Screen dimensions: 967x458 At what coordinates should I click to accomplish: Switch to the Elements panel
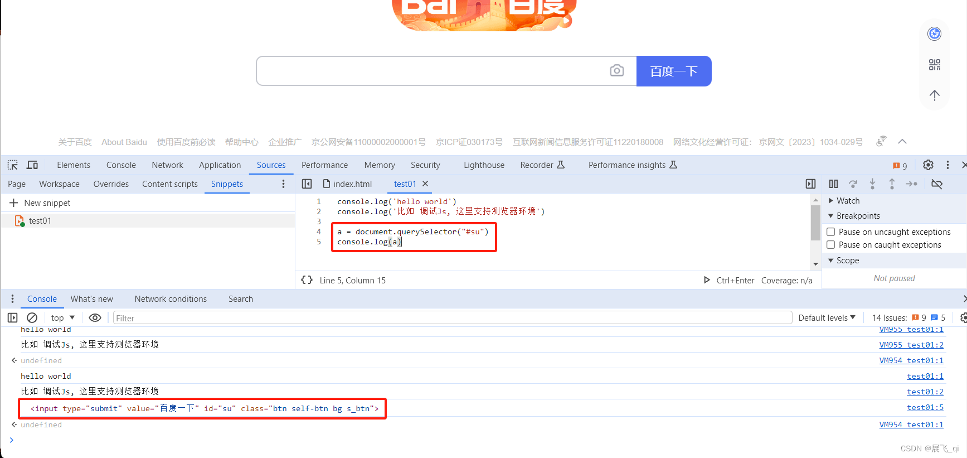point(74,165)
